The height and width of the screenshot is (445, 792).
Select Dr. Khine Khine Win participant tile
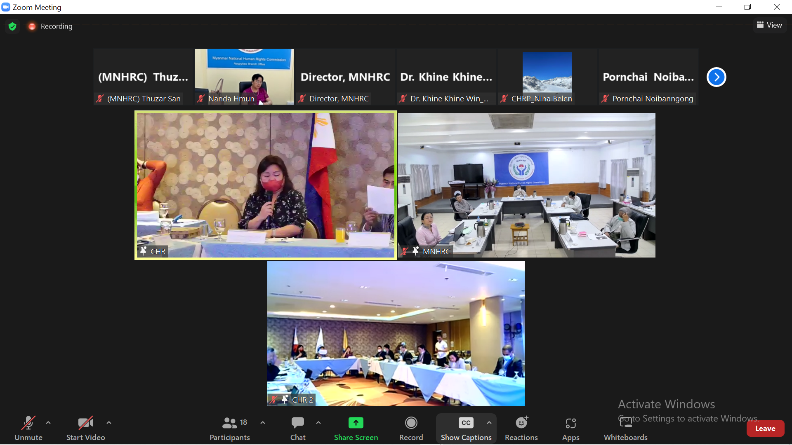446,77
